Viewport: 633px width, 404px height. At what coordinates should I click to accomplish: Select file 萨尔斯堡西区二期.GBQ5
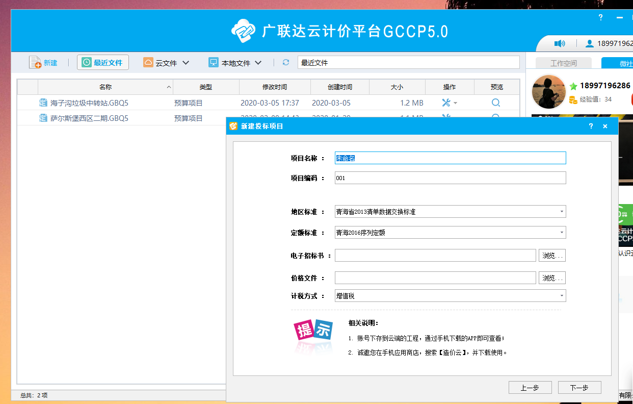coord(89,118)
